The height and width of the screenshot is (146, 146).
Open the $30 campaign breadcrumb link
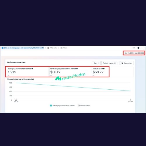23,48
